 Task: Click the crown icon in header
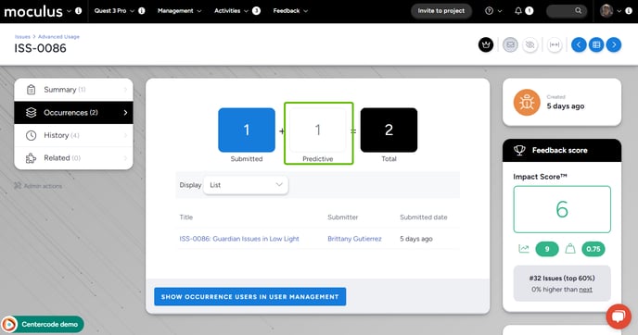coord(486,44)
